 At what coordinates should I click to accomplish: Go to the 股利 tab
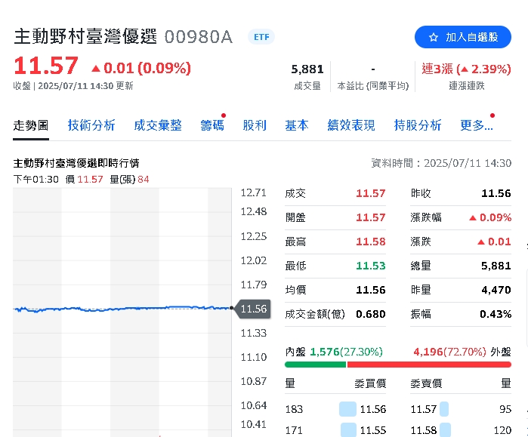pyautogui.click(x=255, y=125)
